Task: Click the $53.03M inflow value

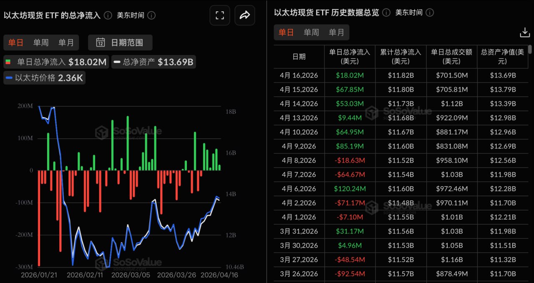Action: [x=350, y=104]
